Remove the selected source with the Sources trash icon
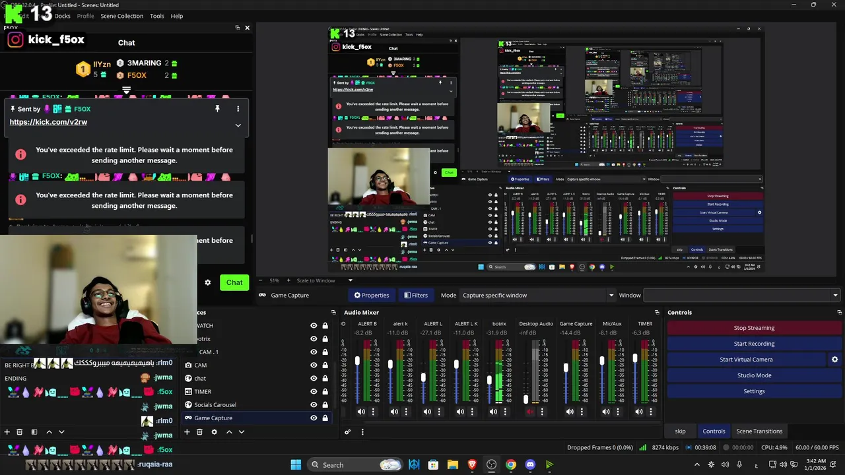This screenshot has width=845, height=475. click(199, 432)
